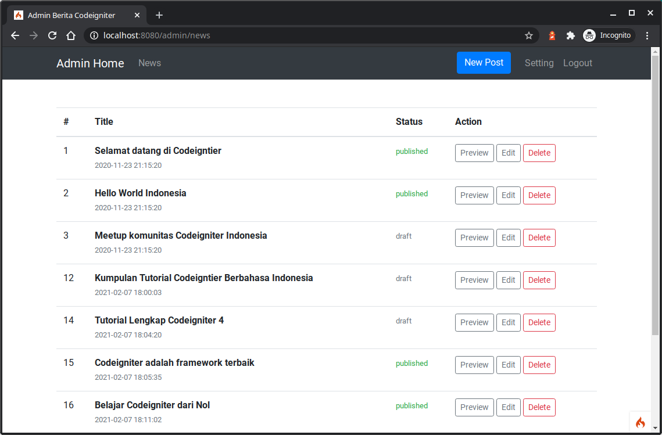This screenshot has width=662, height=435.
Task: Open the browser extensions puzzle icon
Action: 571,35
